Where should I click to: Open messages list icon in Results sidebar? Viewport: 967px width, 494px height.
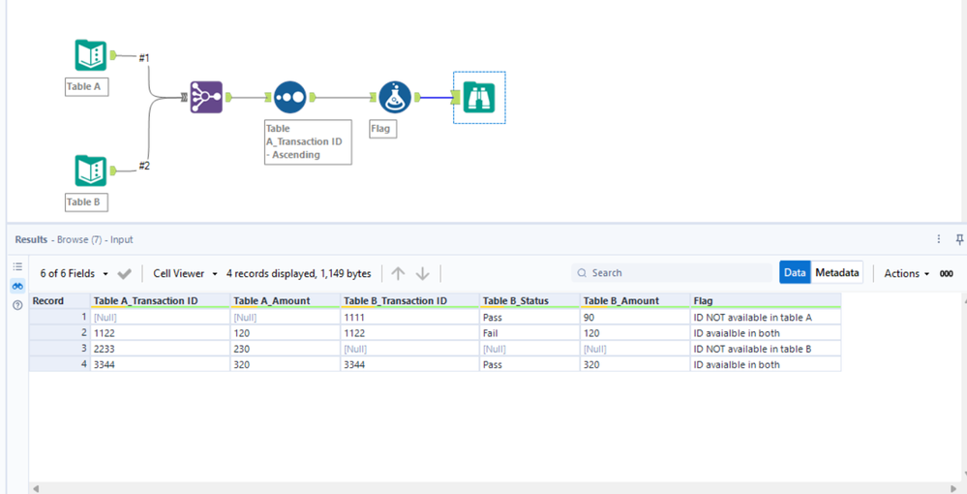(x=17, y=266)
